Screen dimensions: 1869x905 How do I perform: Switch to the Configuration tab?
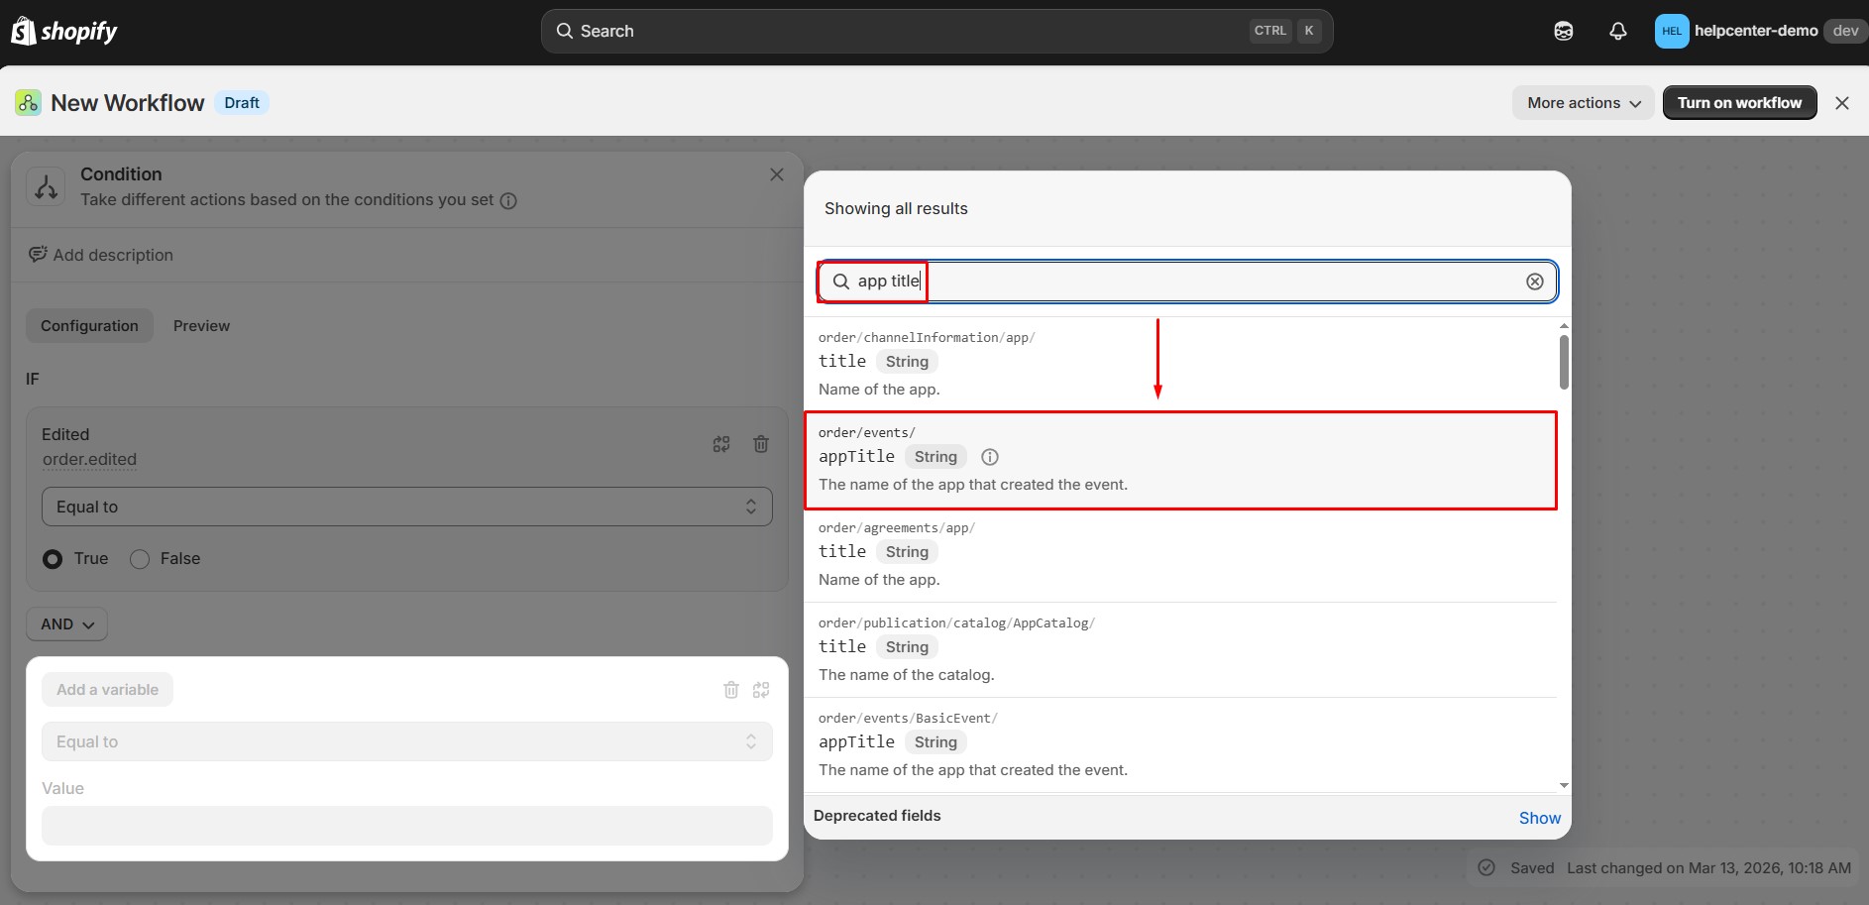click(x=89, y=326)
